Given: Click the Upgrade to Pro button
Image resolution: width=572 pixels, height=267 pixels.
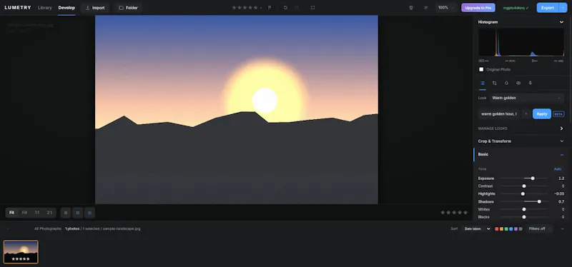Looking at the screenshot, I should pos(478,8).
